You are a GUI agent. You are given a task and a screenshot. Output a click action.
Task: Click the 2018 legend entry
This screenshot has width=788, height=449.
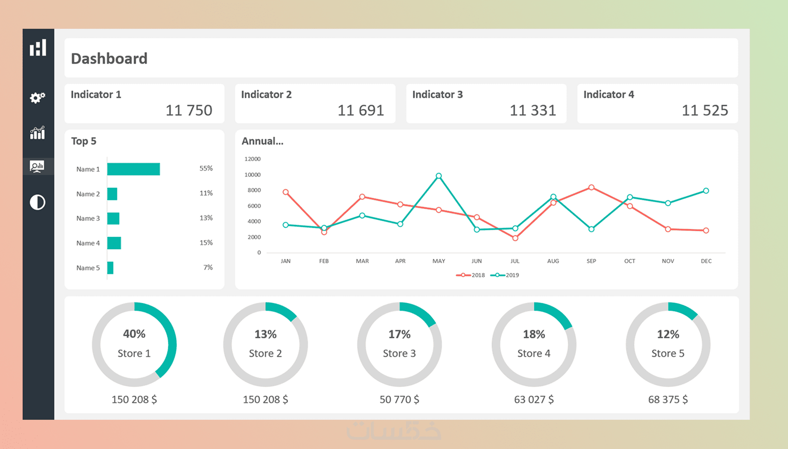tap(470, 275)
